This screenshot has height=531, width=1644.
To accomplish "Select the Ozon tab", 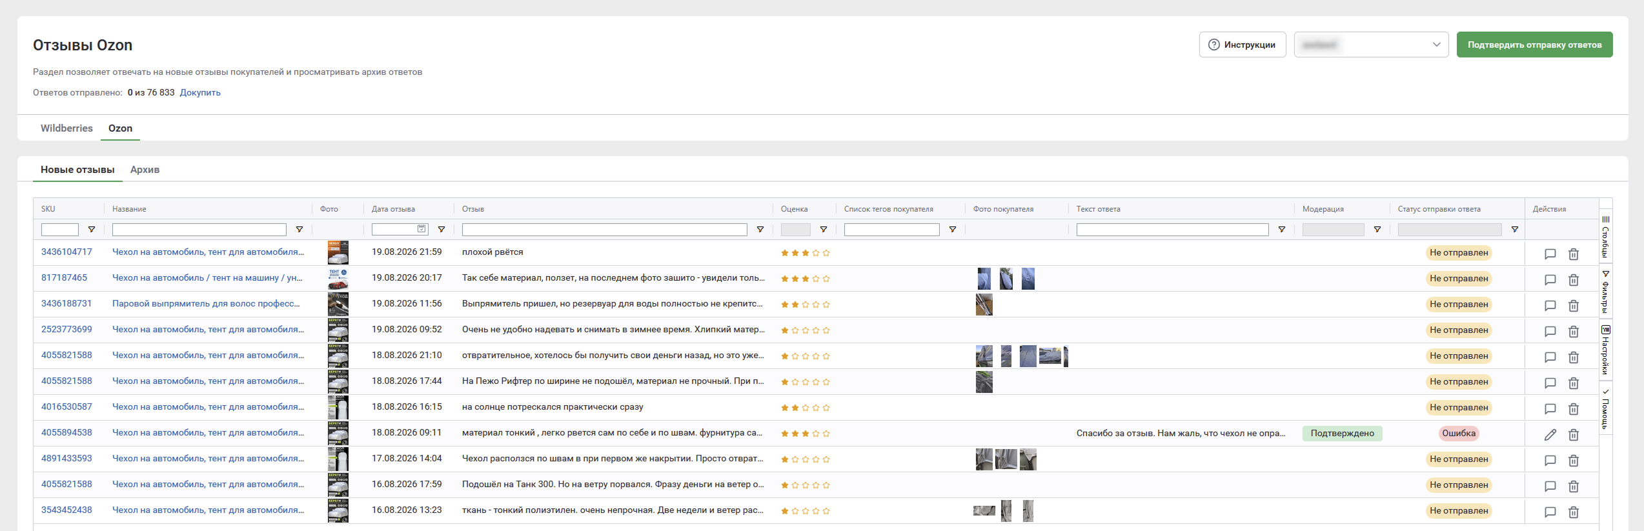I will click(x=120, y=128).
